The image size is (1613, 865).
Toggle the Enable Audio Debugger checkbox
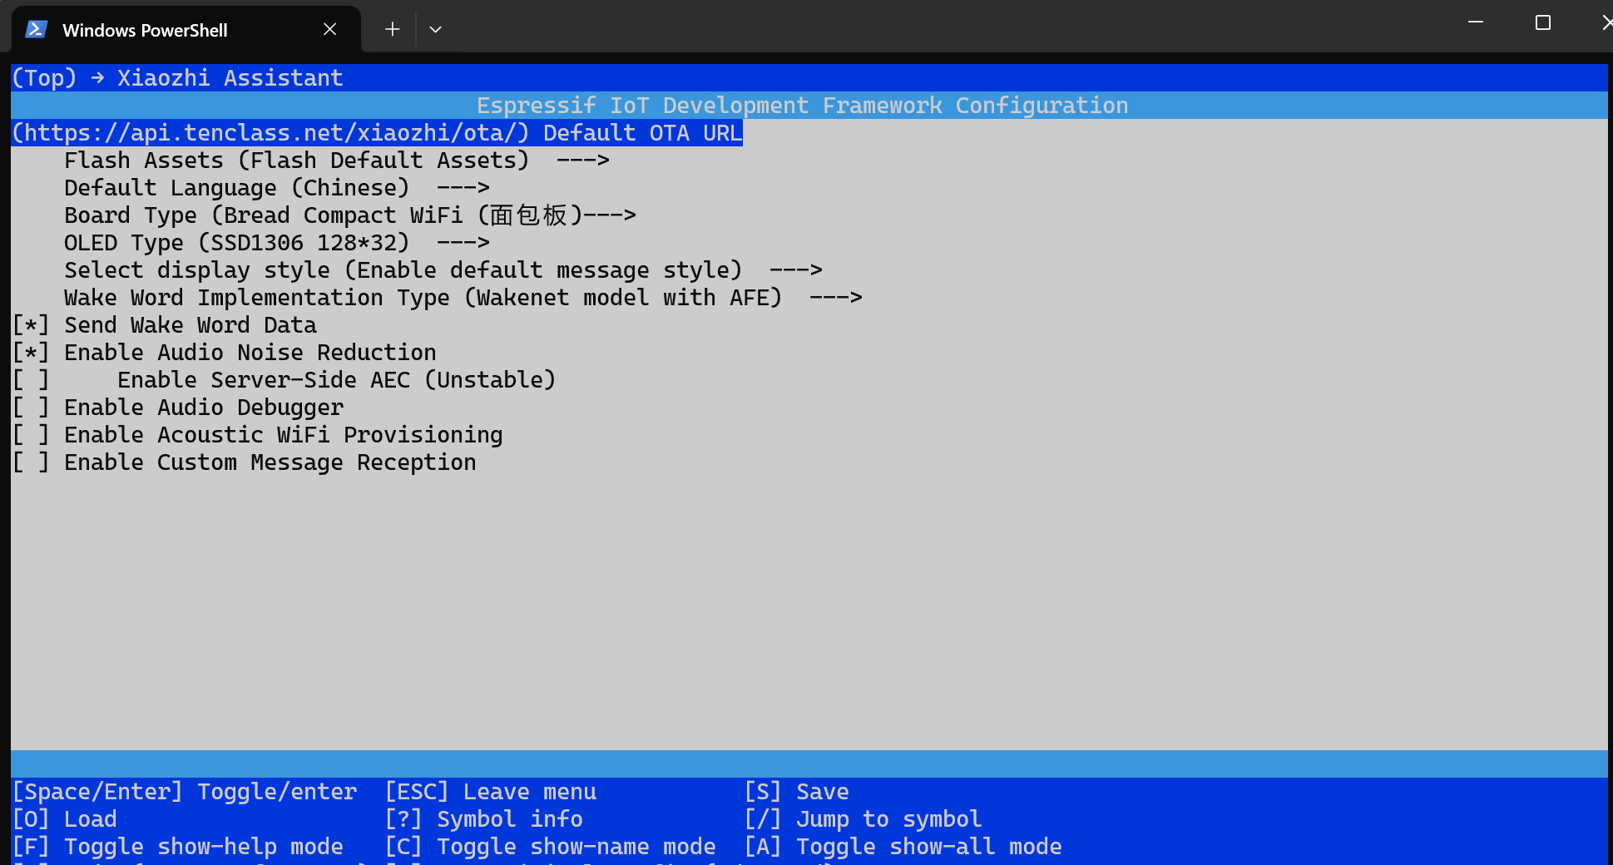31,408
